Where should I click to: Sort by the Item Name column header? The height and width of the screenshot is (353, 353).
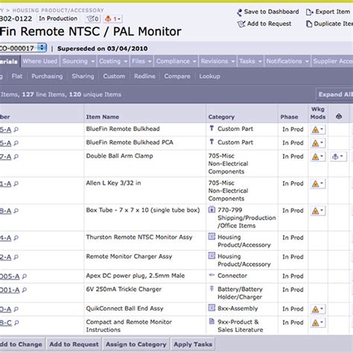103,117
